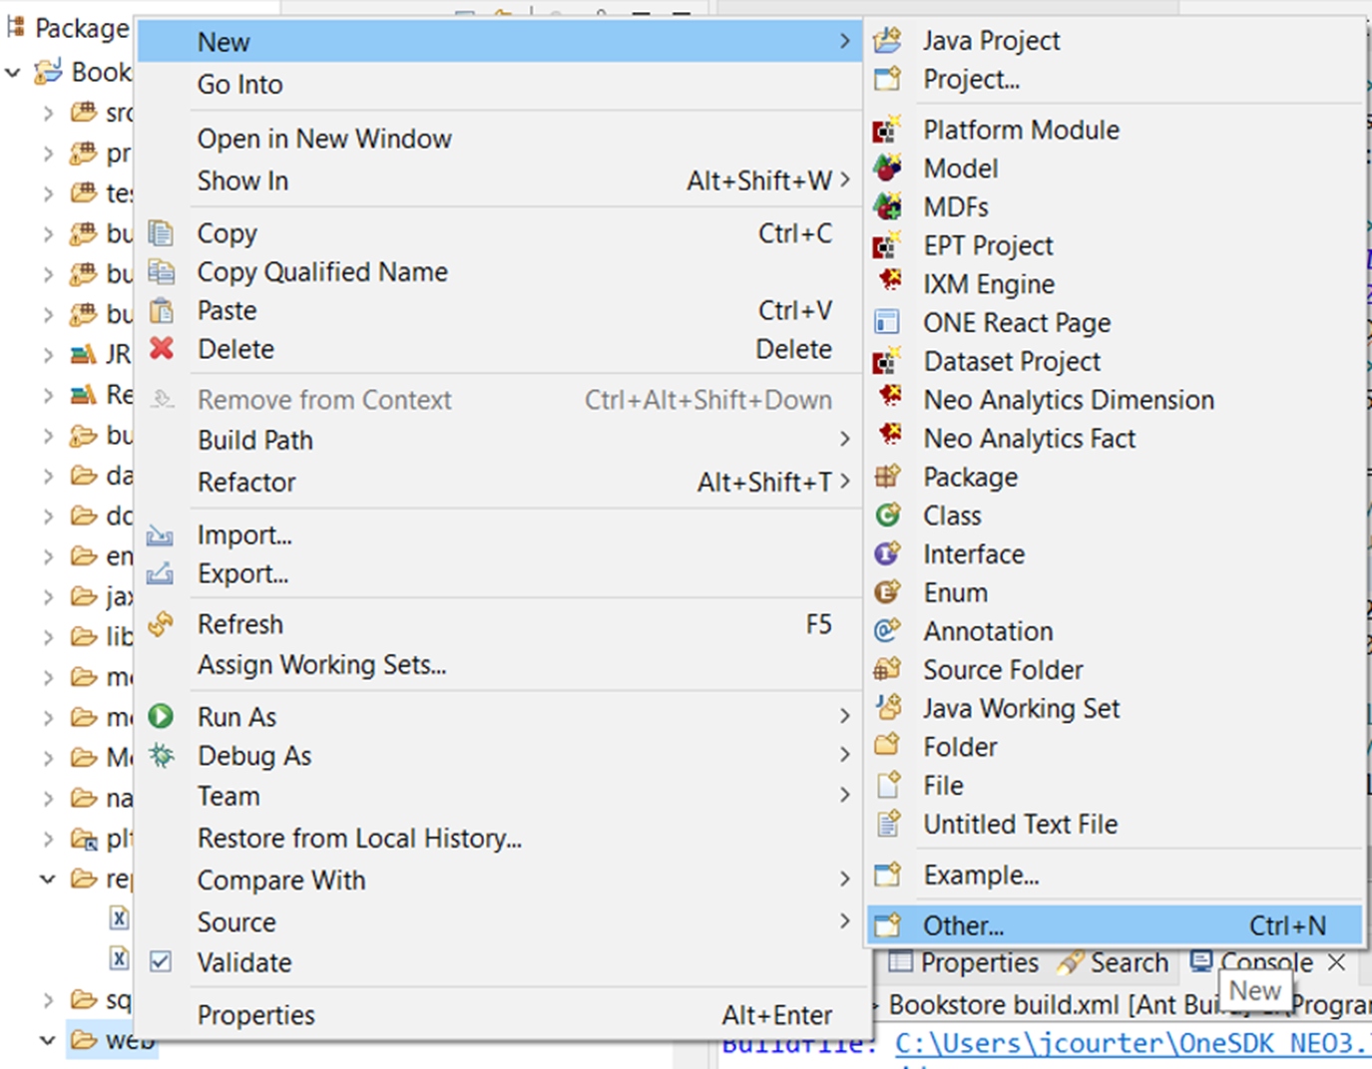
Task: Open the buildfile path link in Console
Action: tap(1133, 1043)
